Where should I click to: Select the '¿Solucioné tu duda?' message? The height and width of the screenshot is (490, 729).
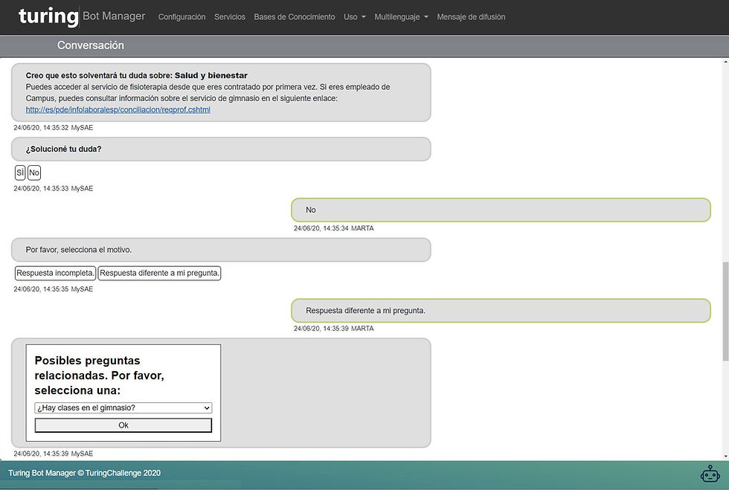pyautogui.click(x=221, y=149)
